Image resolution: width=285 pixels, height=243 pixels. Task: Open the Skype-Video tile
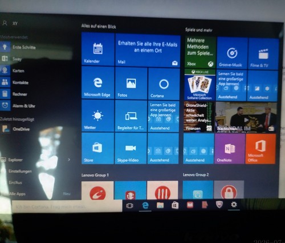click(x=131, y=148)
